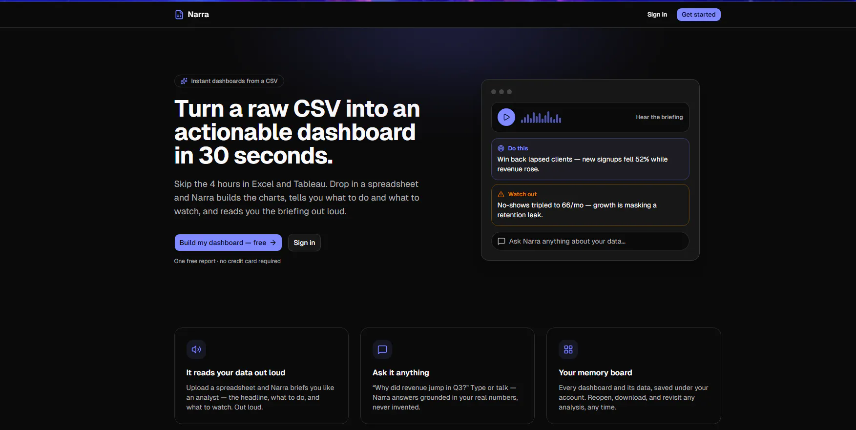Click the Sign in button beside Build my dashboard
This screenshot has height=430, width=856.
pos(304,243)
